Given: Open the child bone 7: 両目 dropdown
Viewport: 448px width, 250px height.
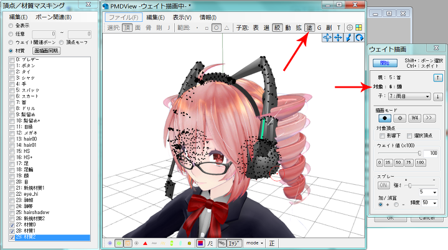Looking at the screenshot, I should tap(409, 96).
